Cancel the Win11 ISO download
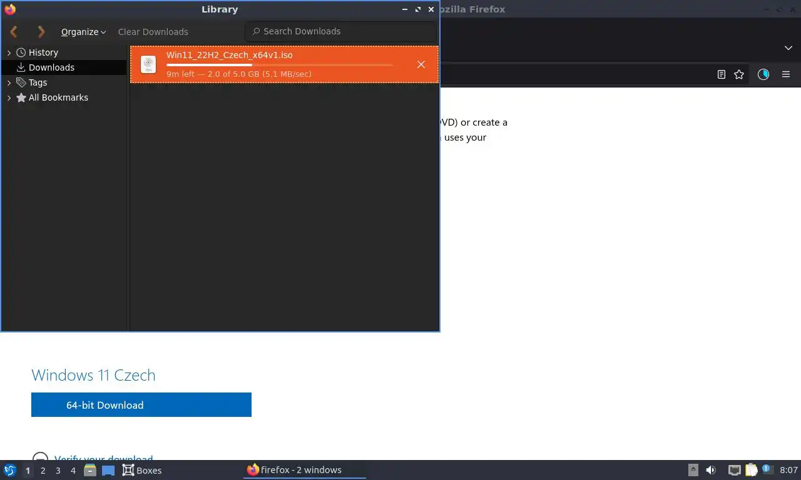This screenshot has width=801, height=480. [421, 64]
